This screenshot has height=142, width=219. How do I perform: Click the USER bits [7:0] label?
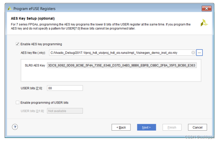pos(32,88)
